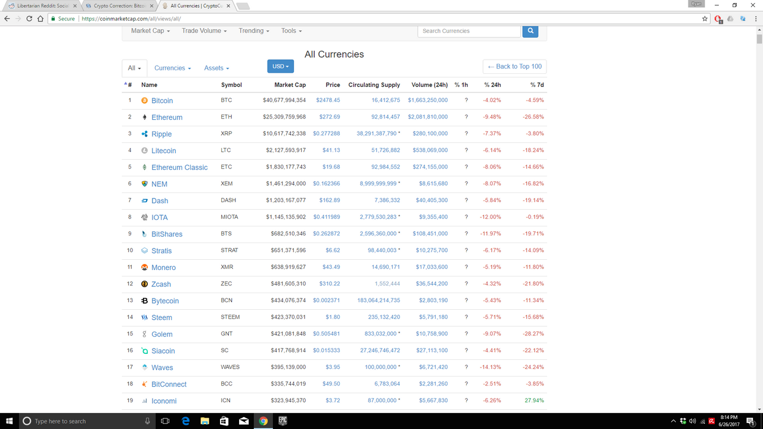Viewport: 763px width, 429px height.
Task: Sort table by Volume (24h) header
Action: tap(429, 85)
